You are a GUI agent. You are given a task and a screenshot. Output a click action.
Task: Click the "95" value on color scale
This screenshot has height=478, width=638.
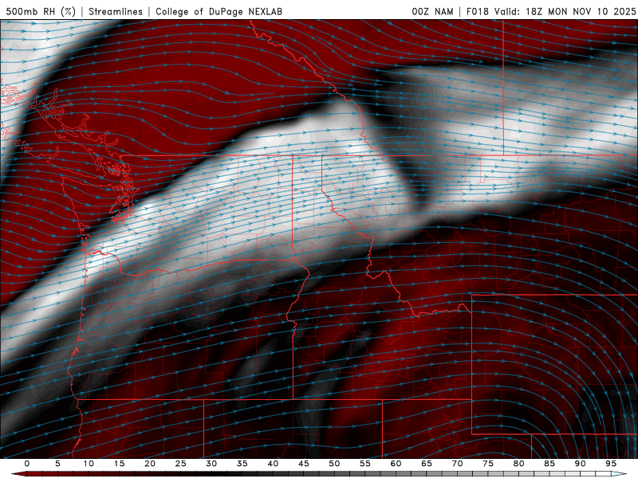pyautogui.click(x=611, y=464)
